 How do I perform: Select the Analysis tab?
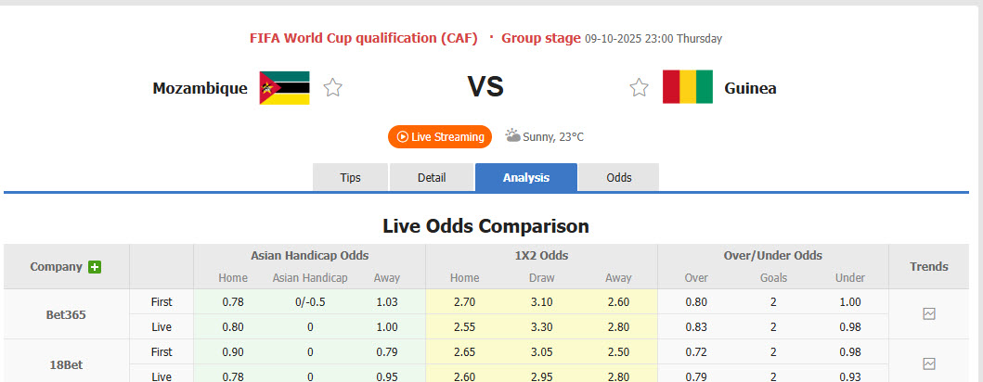(x=526, y=177)
